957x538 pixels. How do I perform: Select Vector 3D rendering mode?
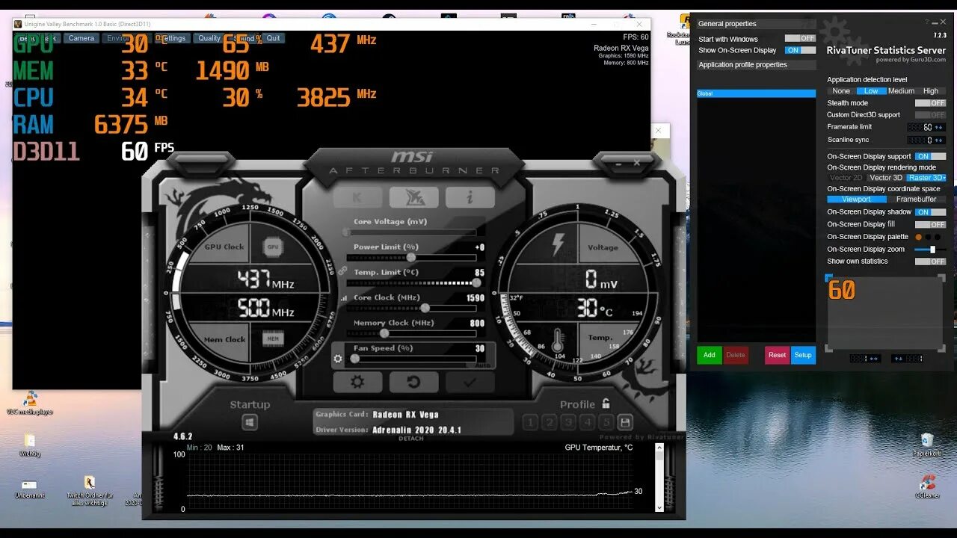tap(886, 178)
